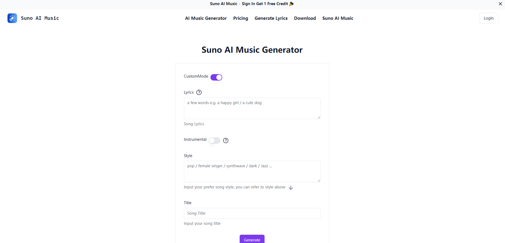Click inside the Lyrics text area
This screenshot has width=505, height=243.
(252, 108)
